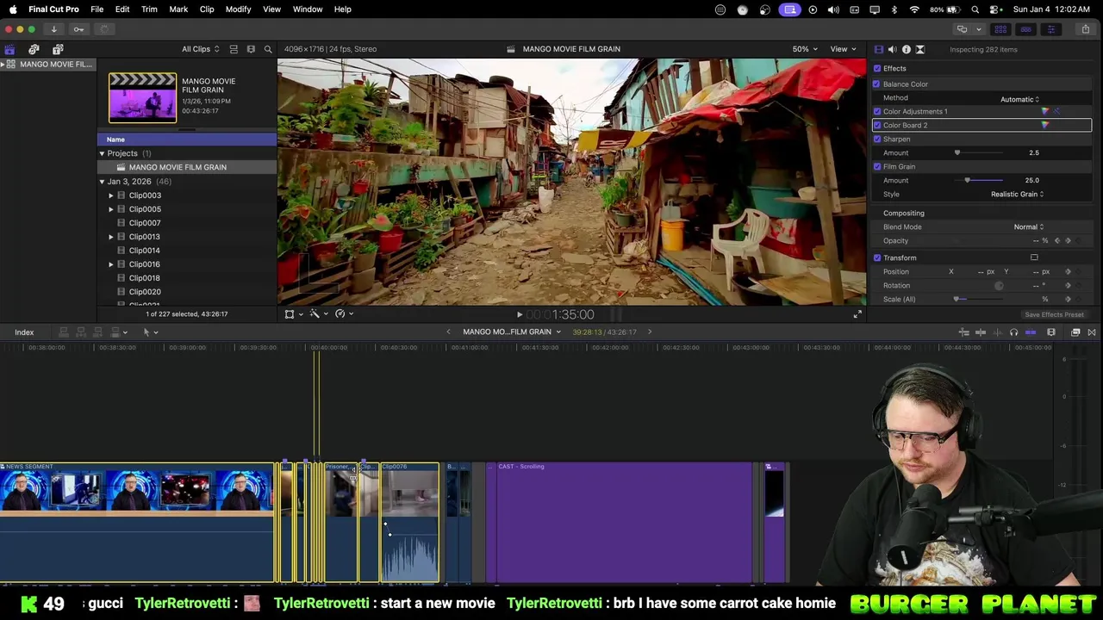This screenshot has height=620, width=1103.
Task: Click Save Effects Preset button
Action: click(1054, 315)
